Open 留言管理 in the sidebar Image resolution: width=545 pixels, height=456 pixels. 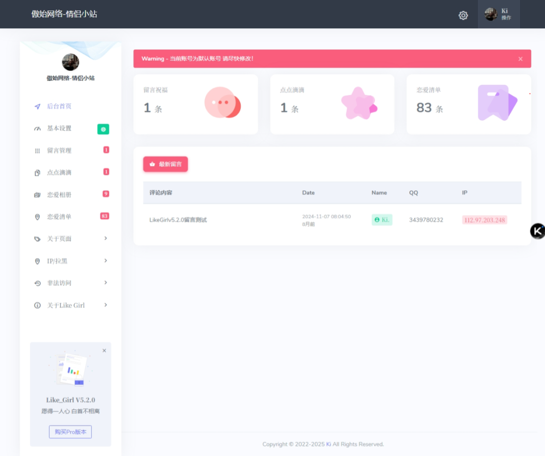(x=59, y=150)
